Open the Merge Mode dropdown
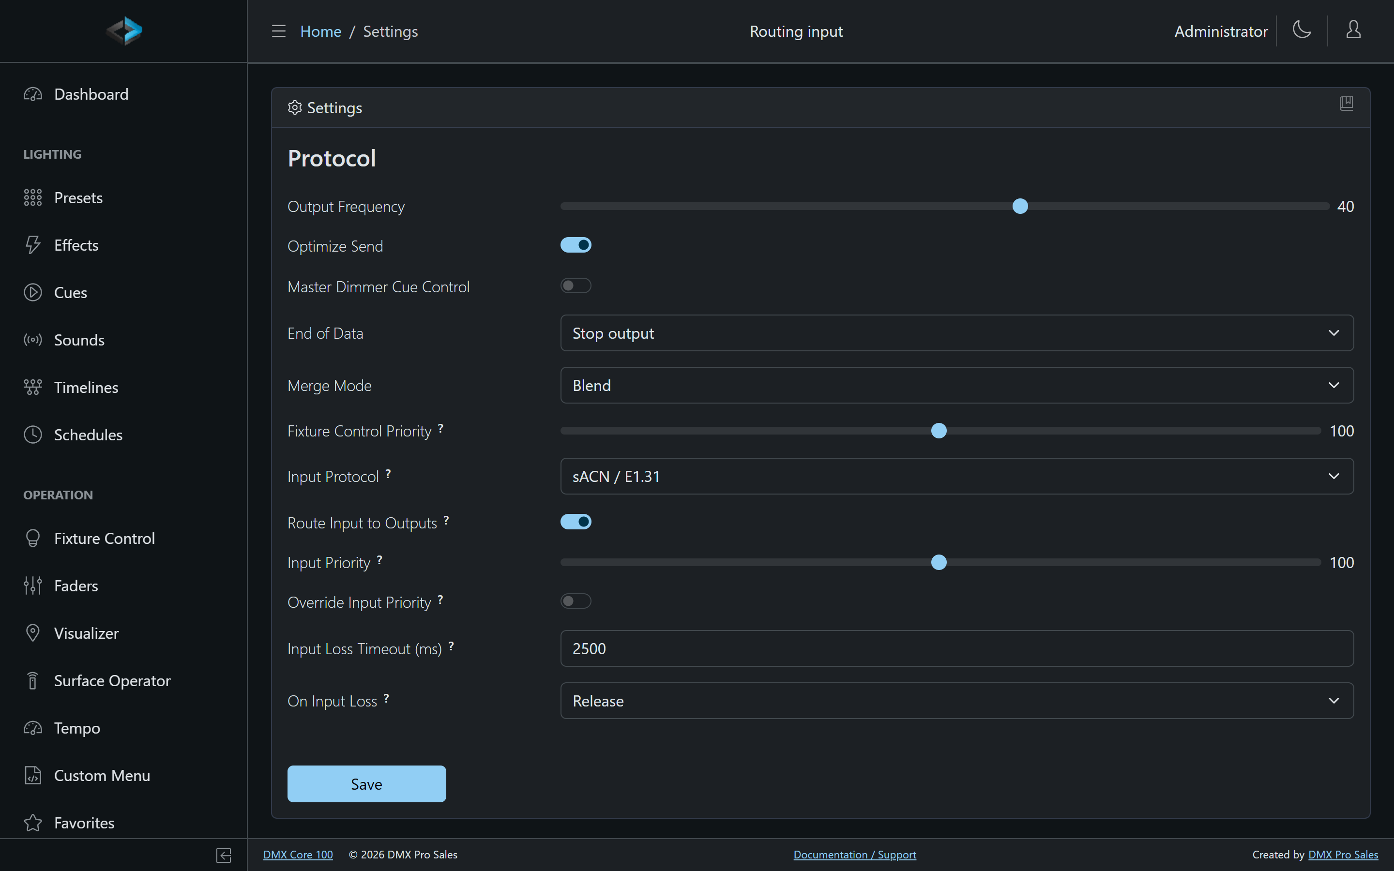The height and width of the screenshot is (871, 1394). (x=957, y=385)
